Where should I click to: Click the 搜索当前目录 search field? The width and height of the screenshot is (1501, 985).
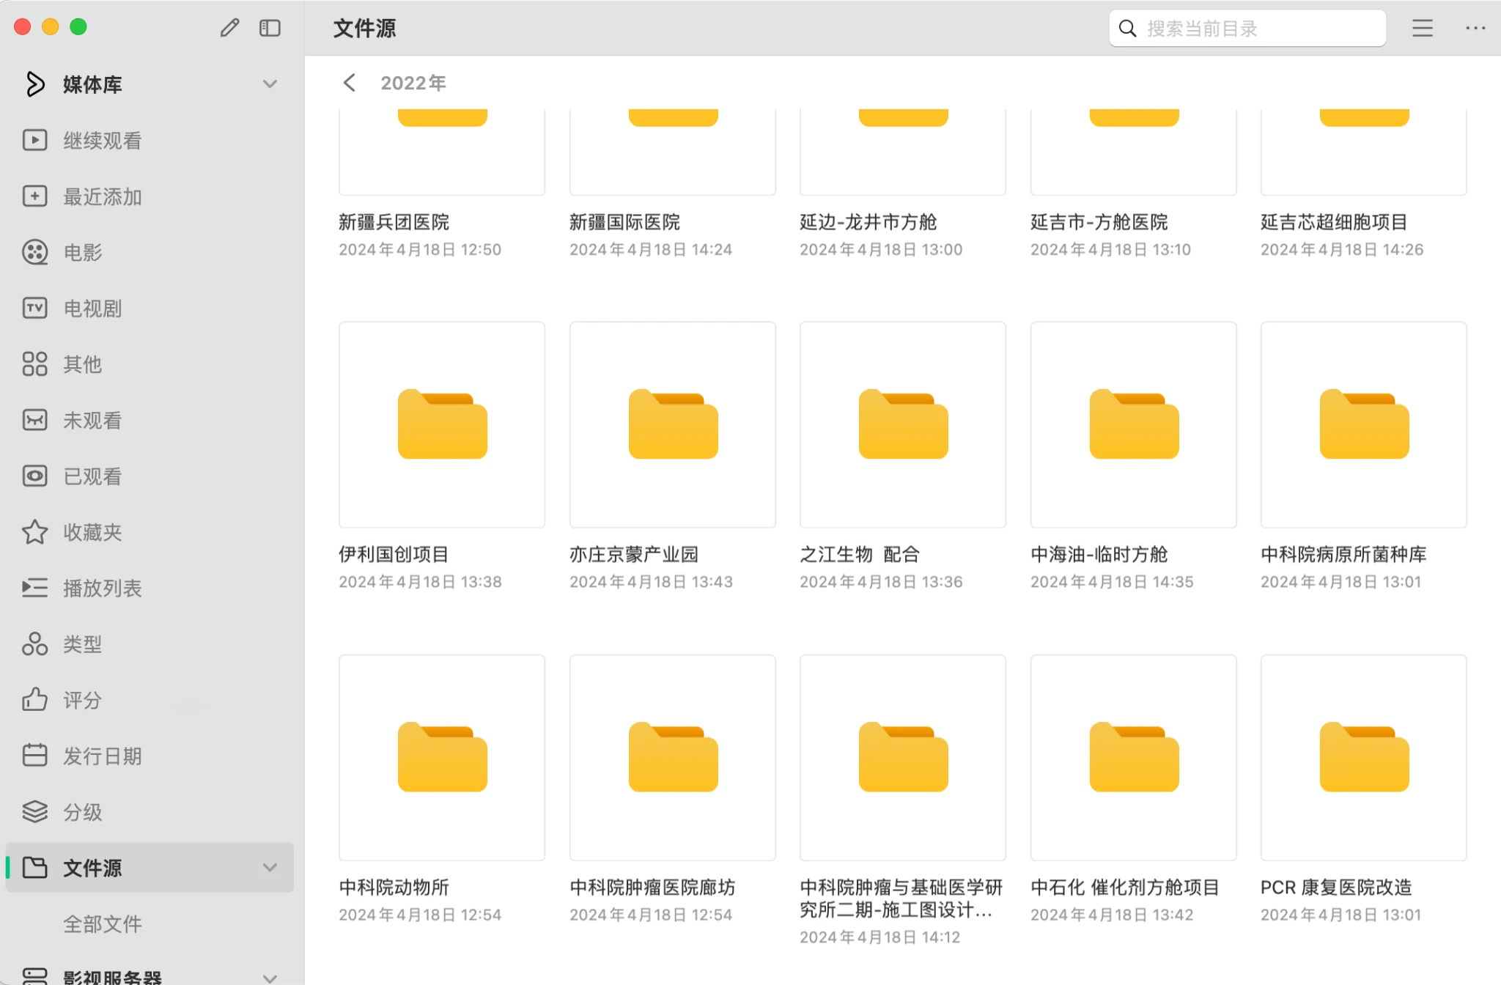tap(1246, 29)
